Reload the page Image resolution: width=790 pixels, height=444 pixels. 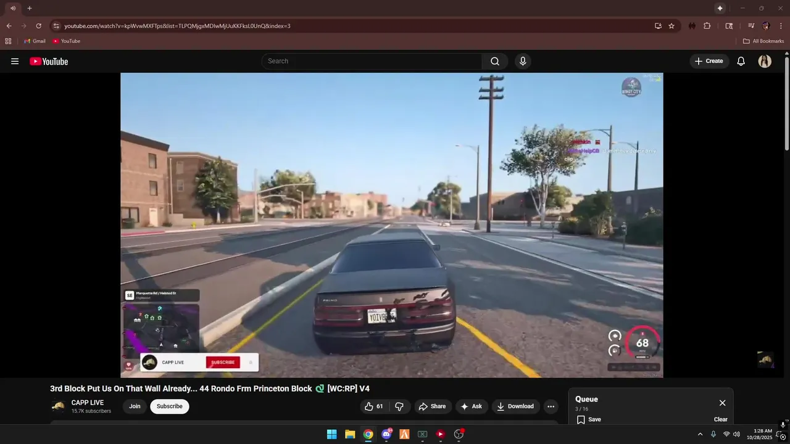38,26
